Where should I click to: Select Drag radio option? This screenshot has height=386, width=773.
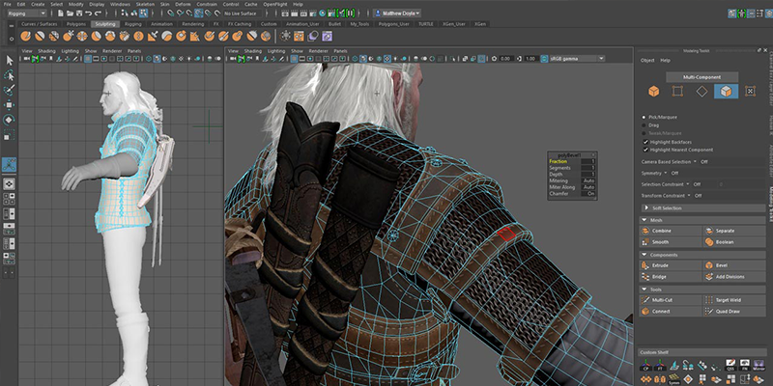(644, 125)
